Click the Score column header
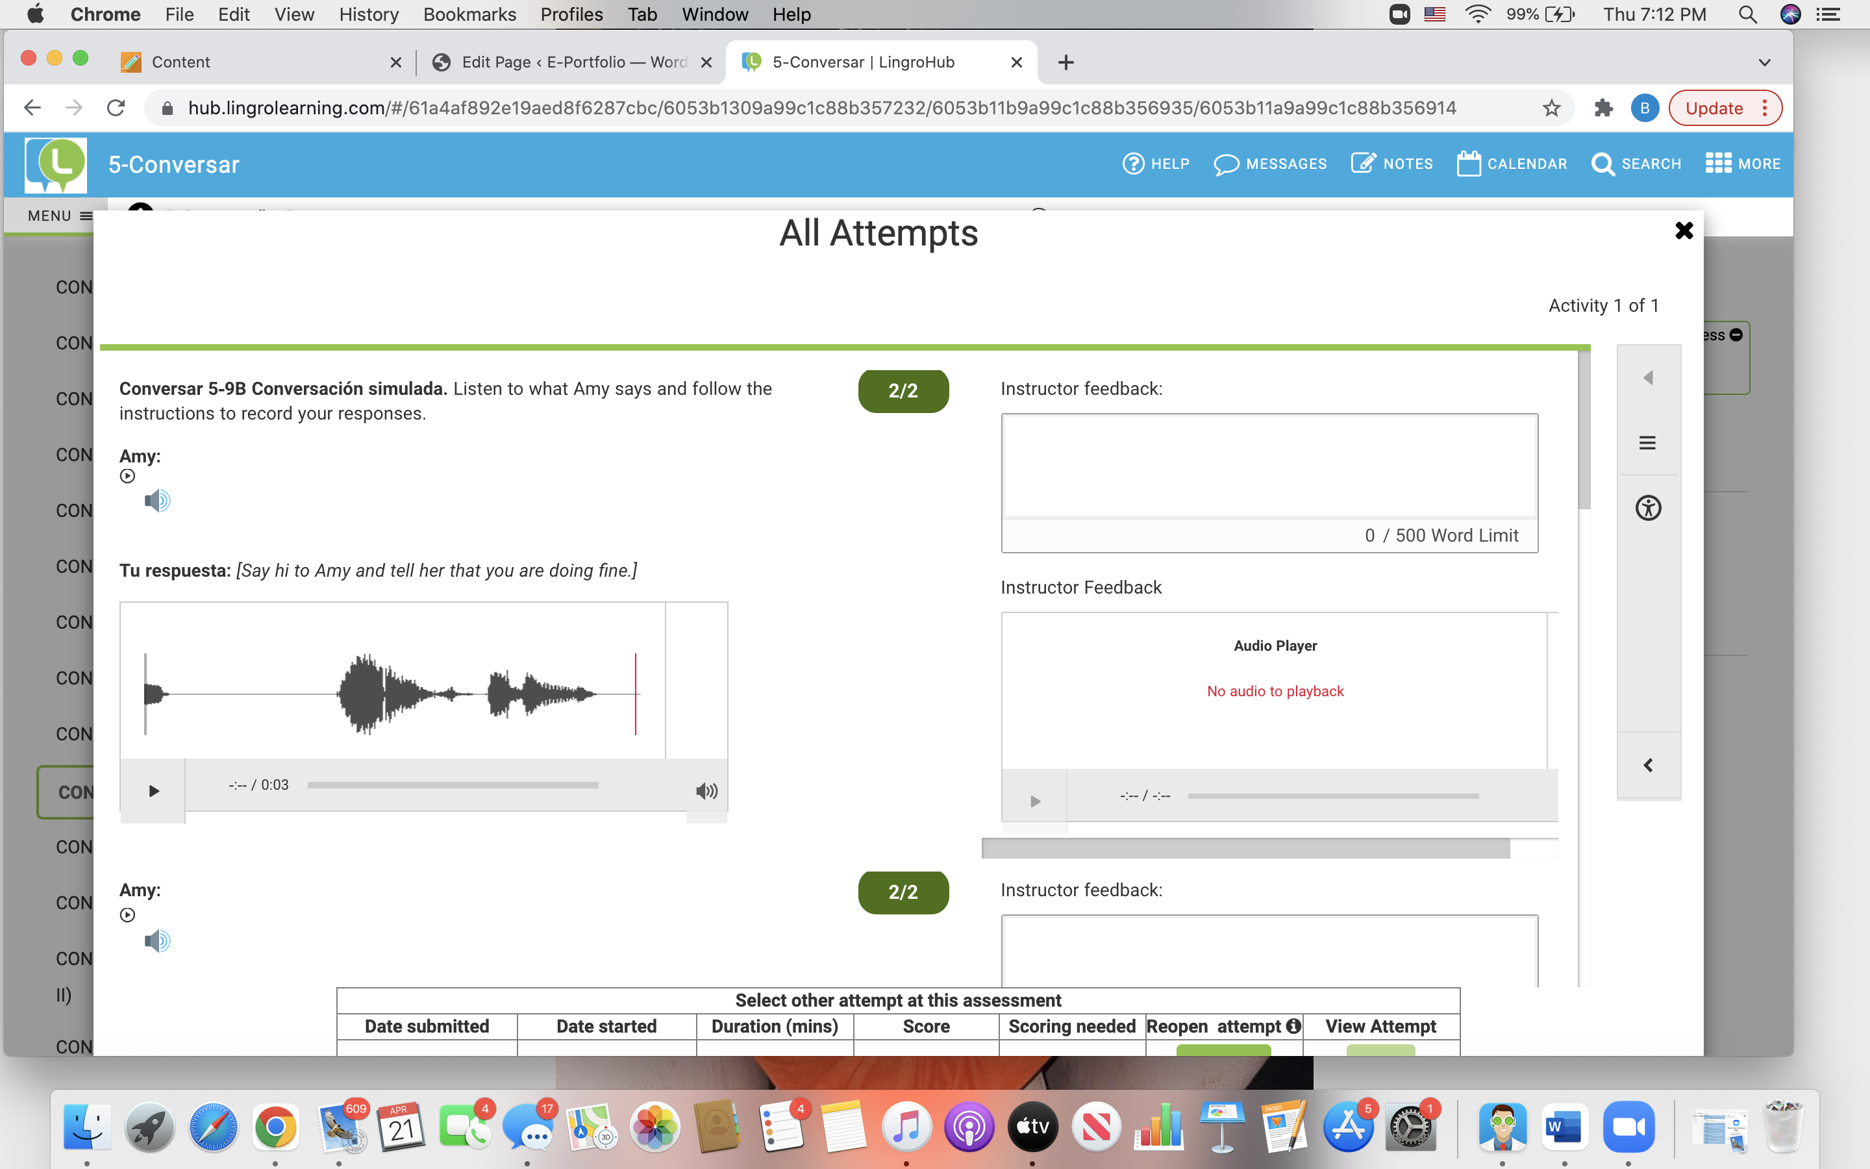Image resolution: width=1870 pixels, height=1169 pixels. click(x=926, y=1026)
